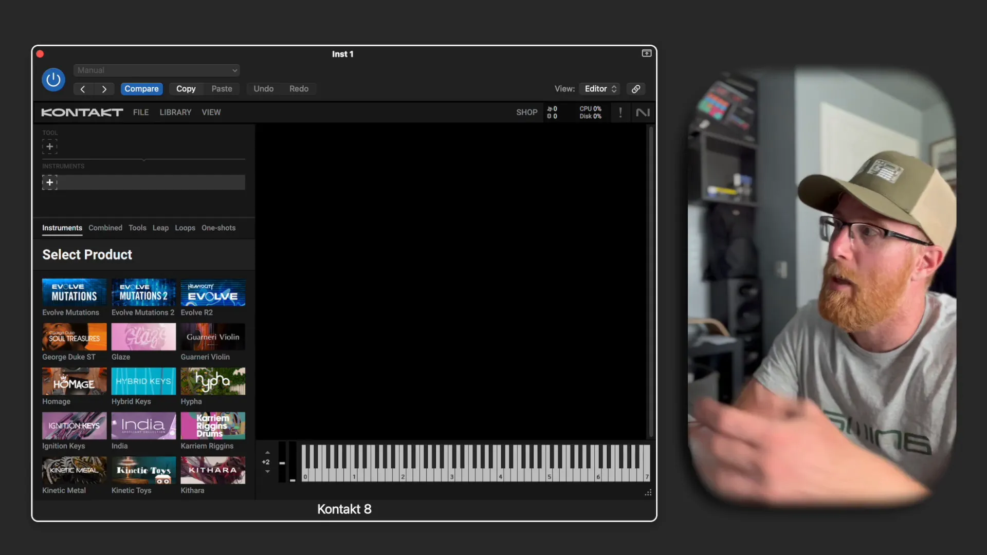Go to the next preset arrow

[x=104, y=89]
